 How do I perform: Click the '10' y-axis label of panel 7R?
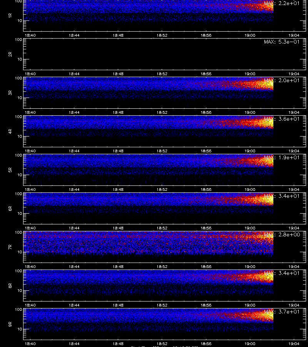click(x=20, y=252)
